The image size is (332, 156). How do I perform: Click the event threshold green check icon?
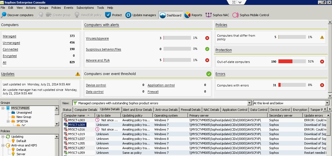point(209,74)
